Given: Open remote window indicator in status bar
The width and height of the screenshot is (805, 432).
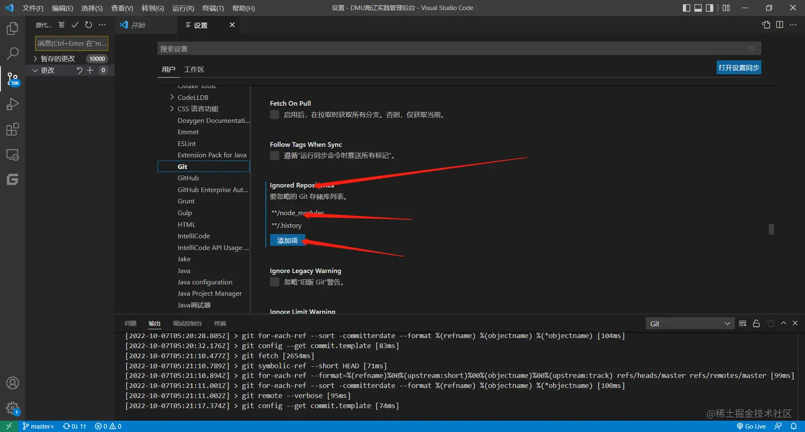Looking at the screenshot, I should [x=9, y=426].
